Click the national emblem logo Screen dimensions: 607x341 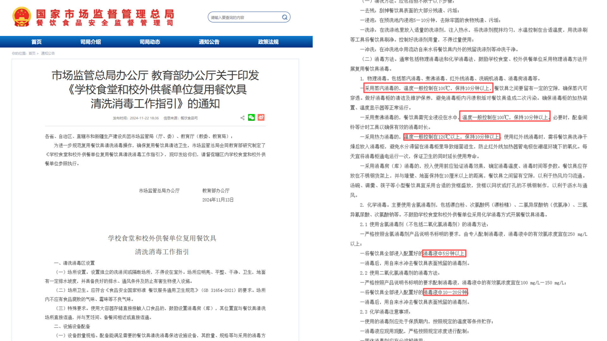point(21,17)
